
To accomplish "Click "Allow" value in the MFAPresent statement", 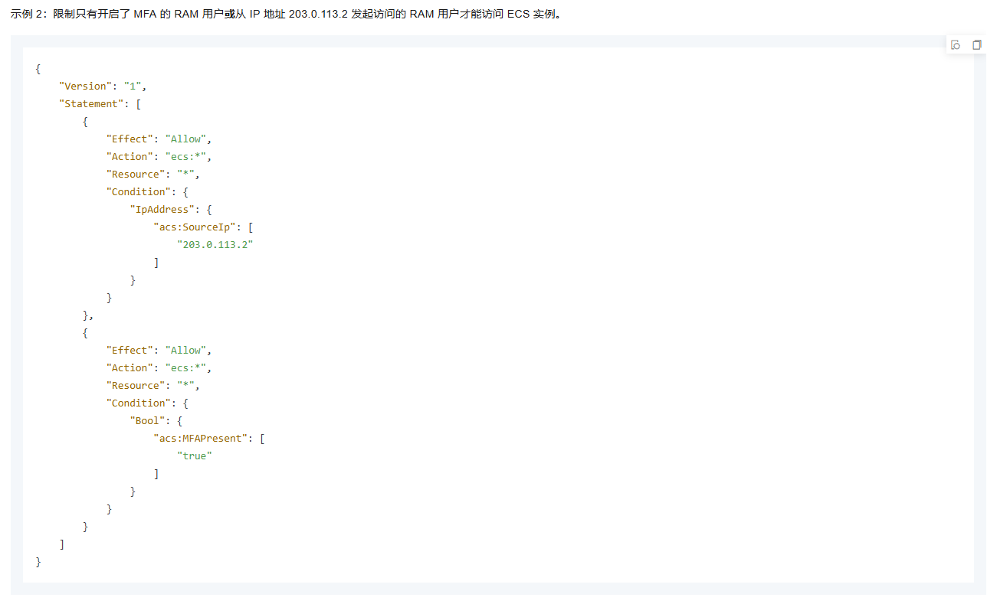I will pos(185,351).
